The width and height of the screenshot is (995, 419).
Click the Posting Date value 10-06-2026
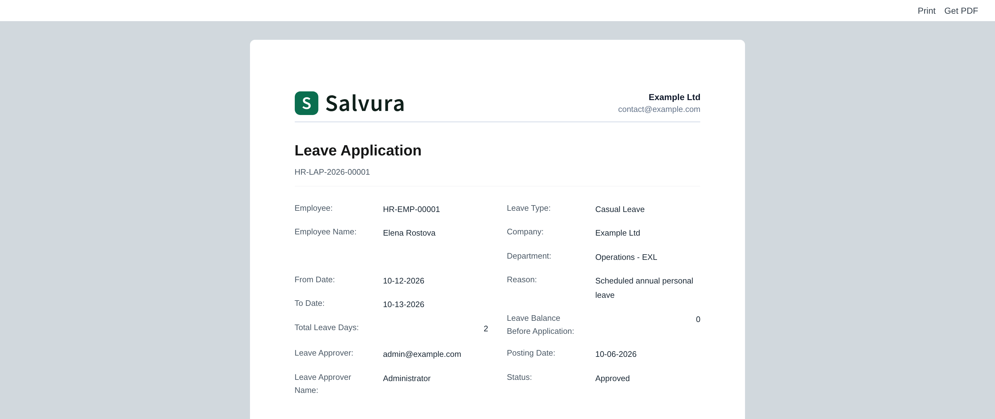point(616,354)
